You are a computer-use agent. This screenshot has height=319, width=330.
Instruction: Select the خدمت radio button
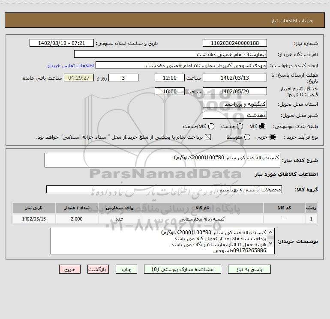point(240,126)
